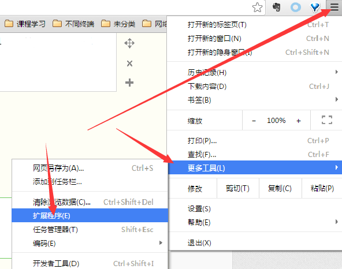Open 扩展程序(E) in the submenu
The image size is (342, 269).
click(90, 215)
